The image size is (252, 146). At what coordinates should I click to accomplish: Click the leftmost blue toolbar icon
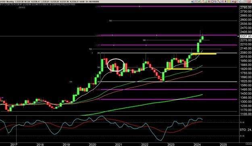coord(192,2)
